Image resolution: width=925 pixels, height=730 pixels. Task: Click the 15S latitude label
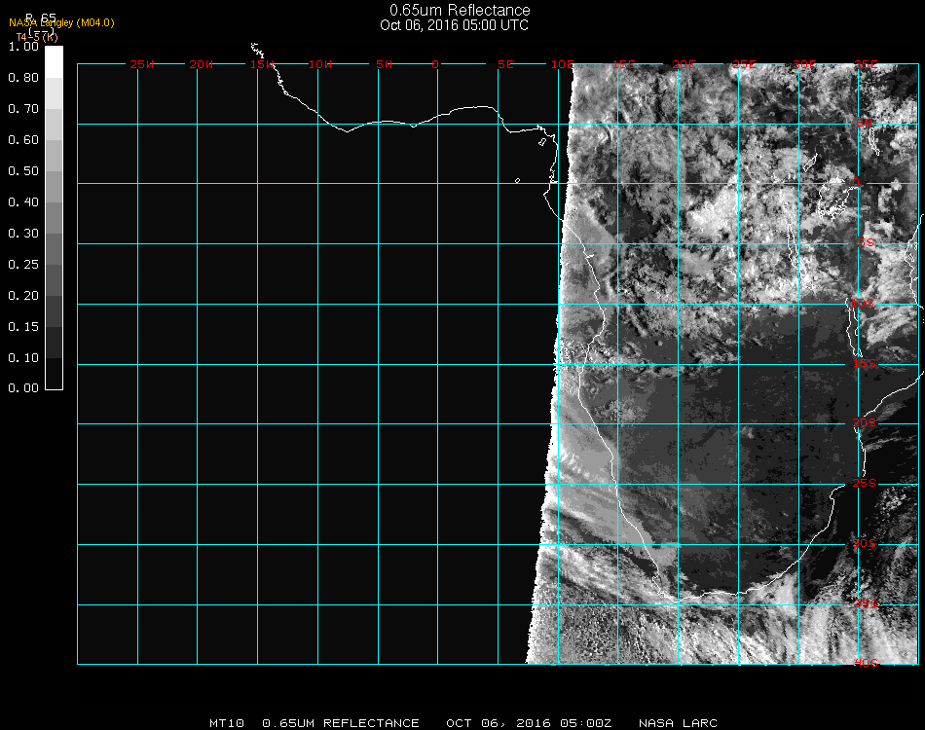click(865, 363)
